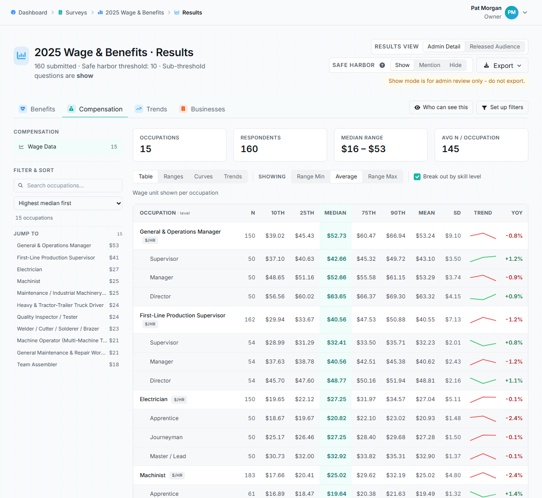Open the Highest median first sort dropdown
542x498 pixels.
tap(68, 203)
